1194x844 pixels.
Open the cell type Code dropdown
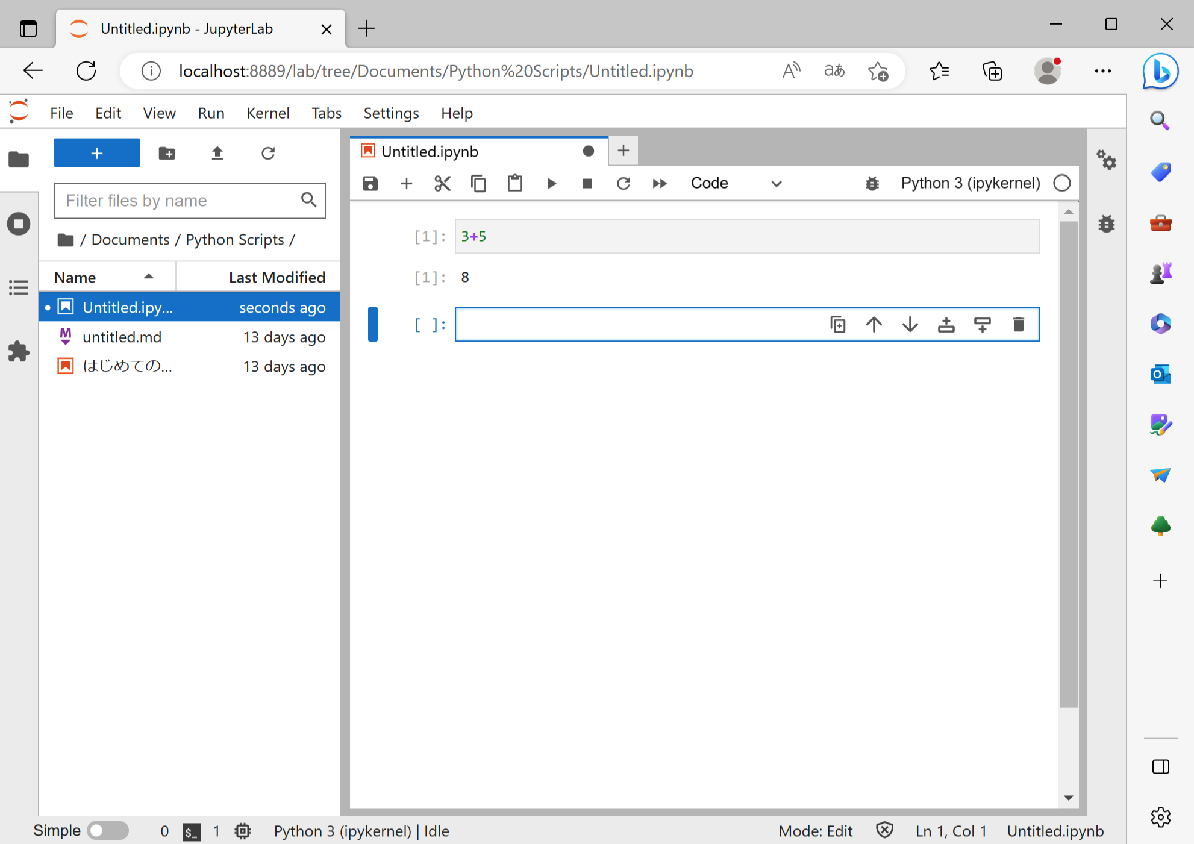point(735,183)
